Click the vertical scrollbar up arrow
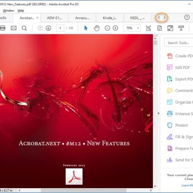The width and height of the screenshot is (193, 193). click(155, 39)
